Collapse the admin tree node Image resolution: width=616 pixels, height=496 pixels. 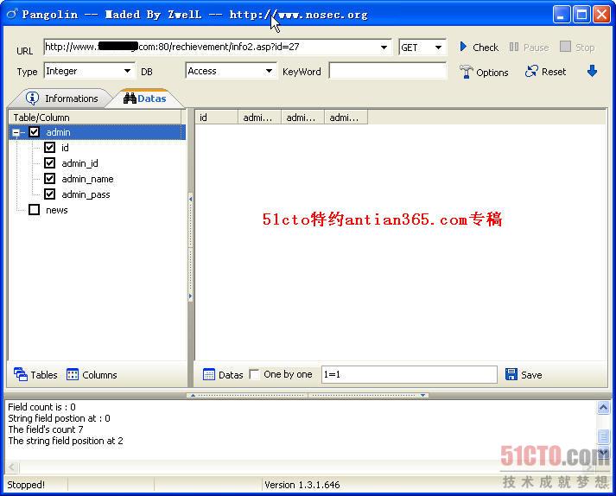(16, 132)
